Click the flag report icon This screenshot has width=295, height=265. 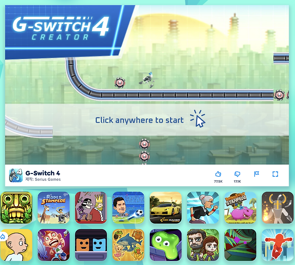[256, 174]
